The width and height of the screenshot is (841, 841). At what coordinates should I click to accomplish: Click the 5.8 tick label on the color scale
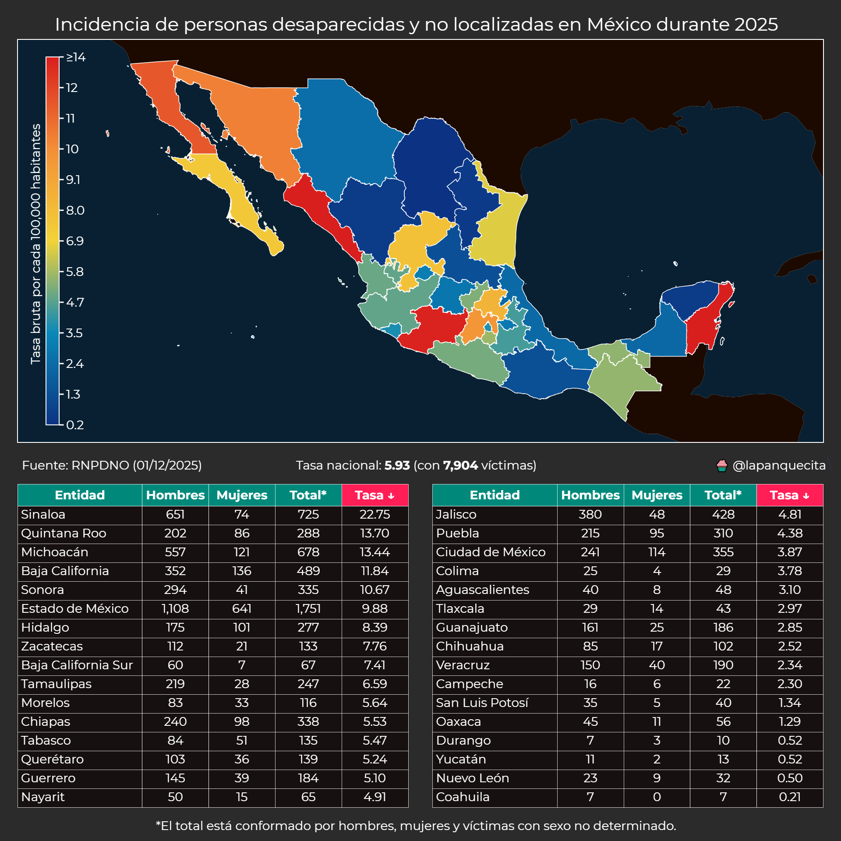[74, 272]
